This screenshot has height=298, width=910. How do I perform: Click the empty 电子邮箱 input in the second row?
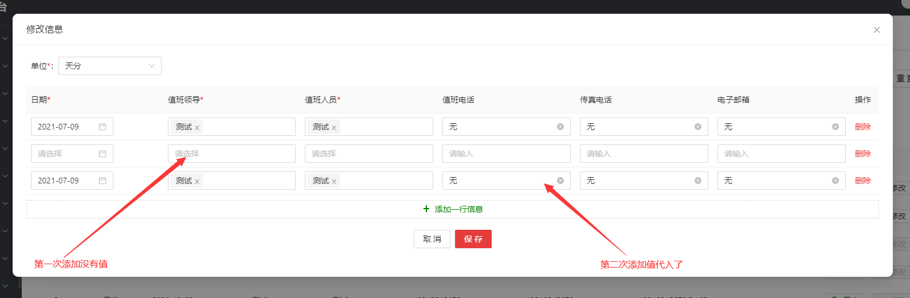(x=782, y=154)
